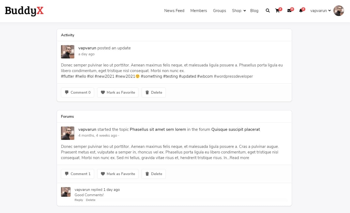The image size is (350, 213).
Task: Open the Phasellus sit amet sem lorem topic
Action: pos(158,129)
